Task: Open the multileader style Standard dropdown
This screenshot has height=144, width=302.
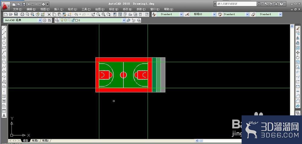Action: pyautogui.click(x=281, y=14)
